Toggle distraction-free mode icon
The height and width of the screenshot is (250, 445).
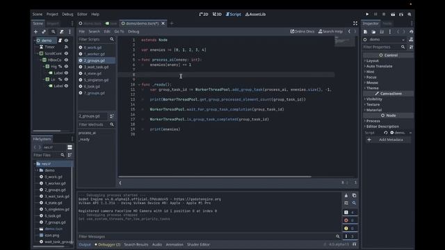[x=355, y=23]
